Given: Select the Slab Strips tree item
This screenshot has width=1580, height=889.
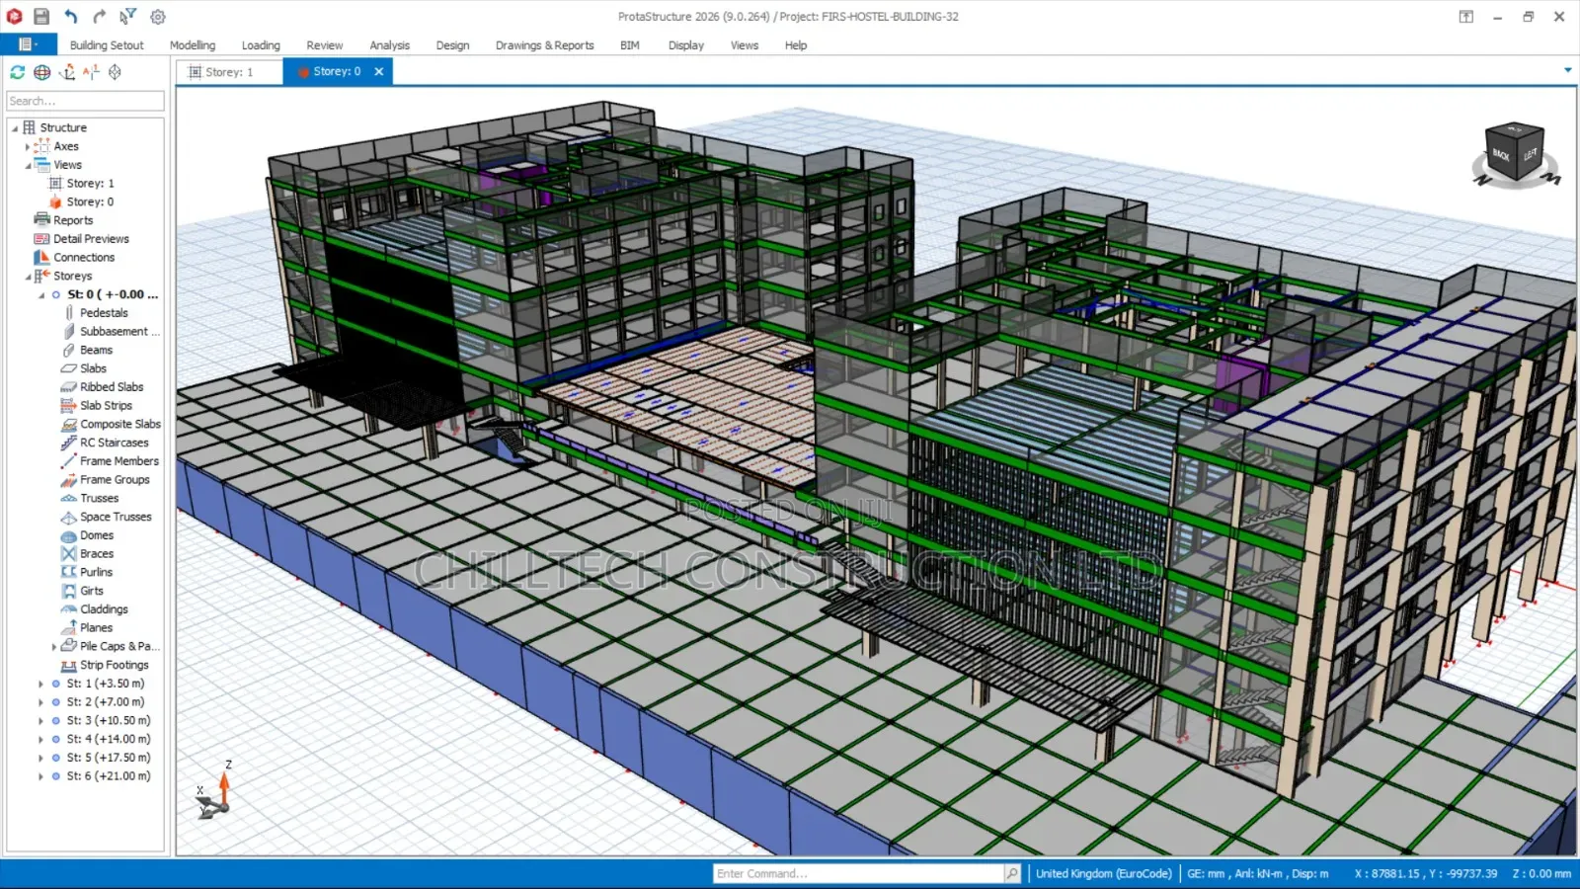Looking at the screenshot, I should (x=106, y=406).
